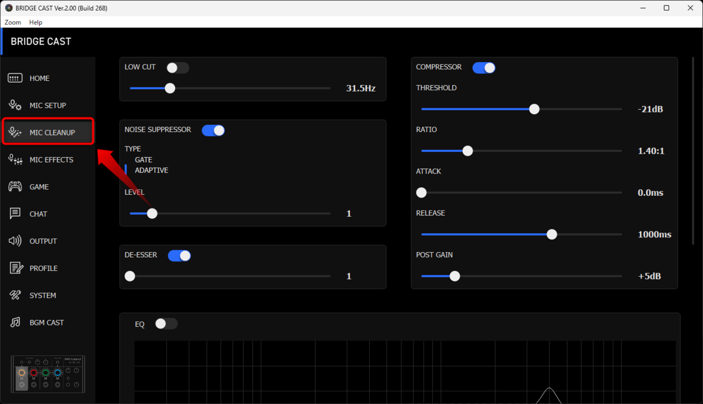The image size is (703, 404).
Task: Click the OUTPUT speaker icon
Action: (x=15, y=241)
